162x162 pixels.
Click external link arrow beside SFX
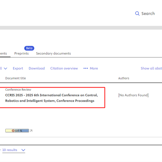[x=31, y=131]
